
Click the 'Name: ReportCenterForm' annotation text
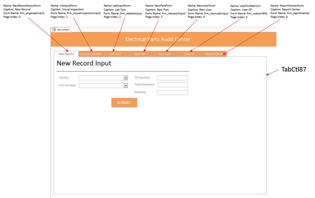click(x=287, y=6)
